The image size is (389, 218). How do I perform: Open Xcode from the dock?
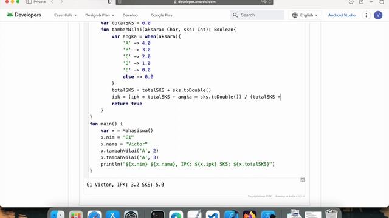pyautogui.click(x=231, y=214)
